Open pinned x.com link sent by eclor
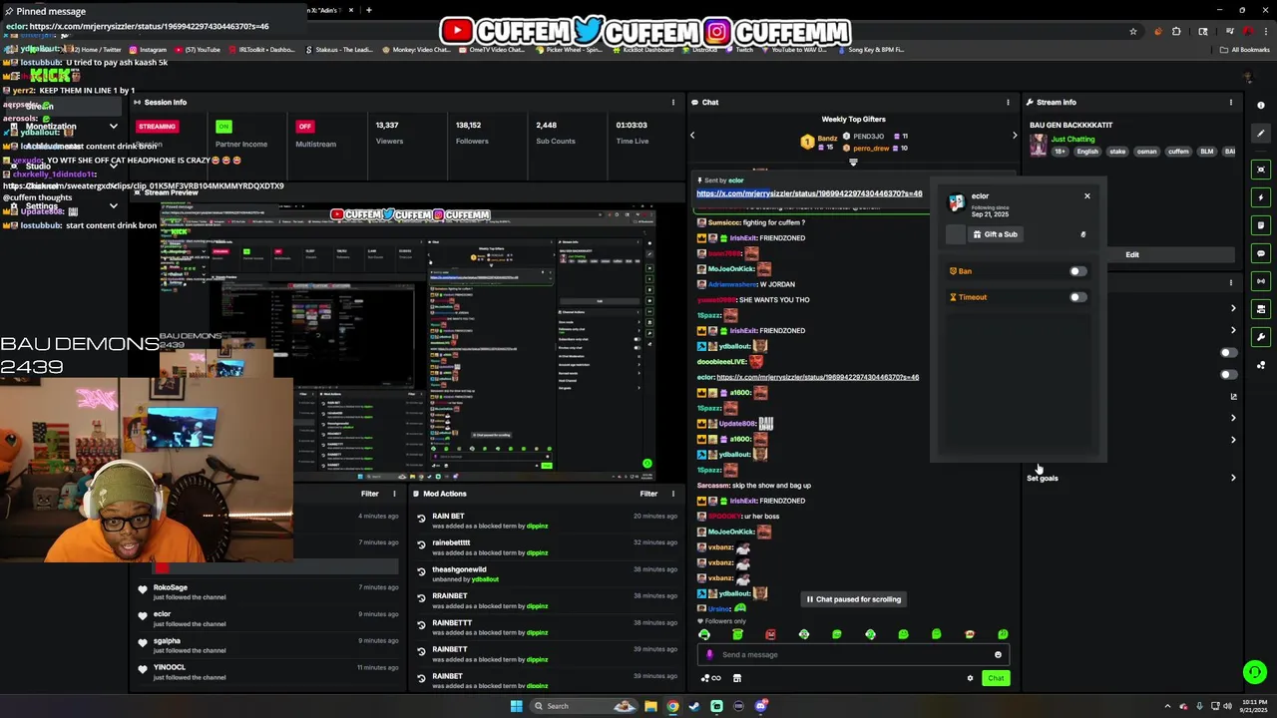The width and height of the screenshot is (1277, 718). pyautogui.click(x=809, y=193)
